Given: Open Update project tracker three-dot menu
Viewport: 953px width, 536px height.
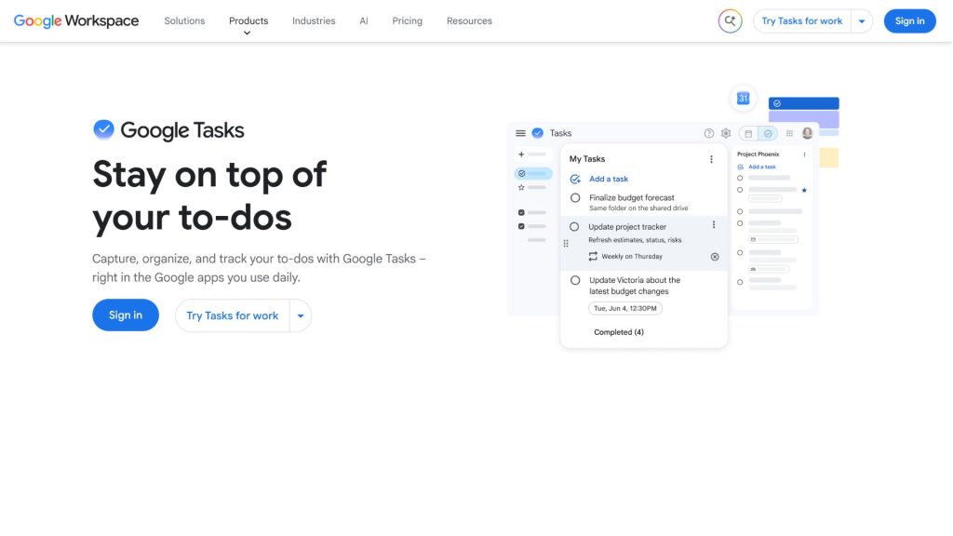Looking at the screenshot, I should (x=714, y=225).
